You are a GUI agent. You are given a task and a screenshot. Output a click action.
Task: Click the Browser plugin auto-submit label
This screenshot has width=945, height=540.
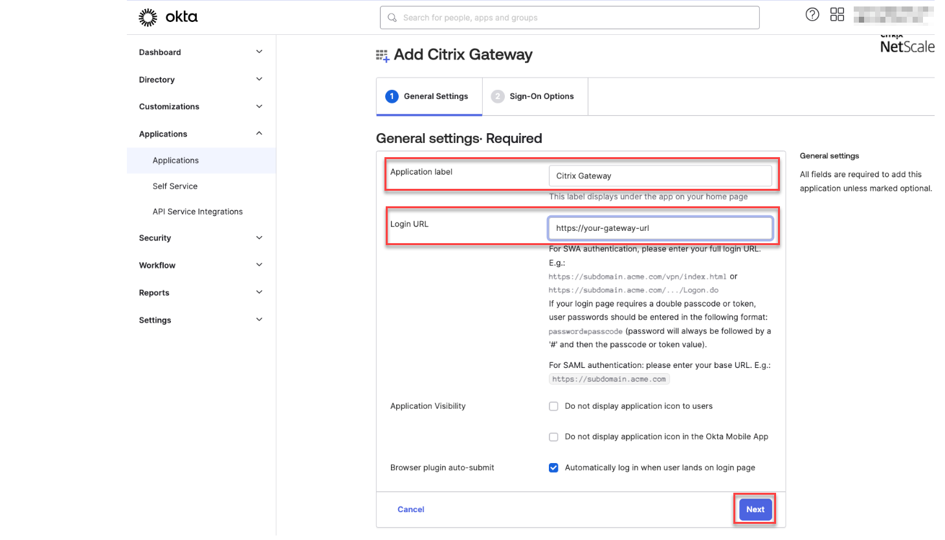[x=442, y=468]
